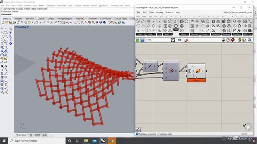
Task: Enable wireframe preview in Grasshopper
Action: pyautogui.click(x=228, y=40)
